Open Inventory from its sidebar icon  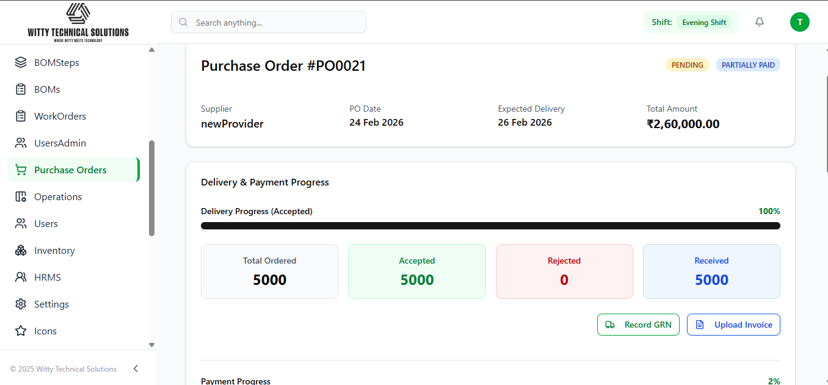[21, 250]
